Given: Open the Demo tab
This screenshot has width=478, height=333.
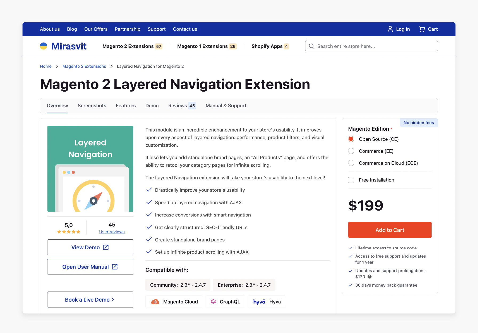Looking at the screenshot, I should [x=152, y=106].
